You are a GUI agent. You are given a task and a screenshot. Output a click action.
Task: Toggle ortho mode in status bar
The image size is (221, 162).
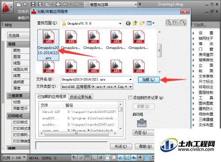(x=94, y=158)
